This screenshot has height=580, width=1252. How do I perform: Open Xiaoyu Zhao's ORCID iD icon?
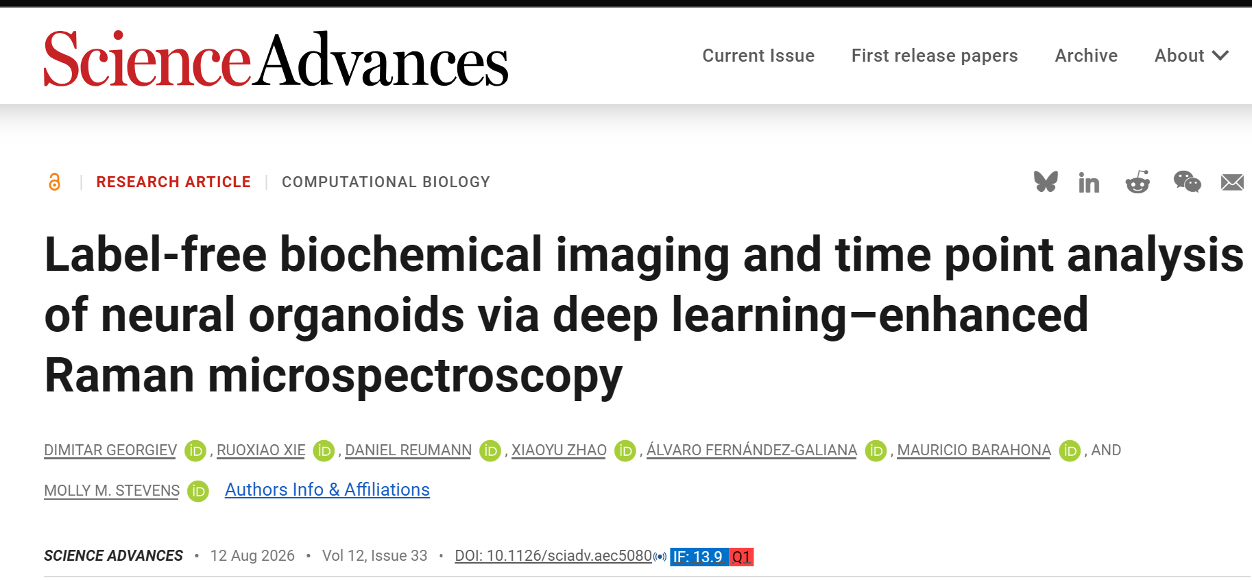(x=625, y=450)
